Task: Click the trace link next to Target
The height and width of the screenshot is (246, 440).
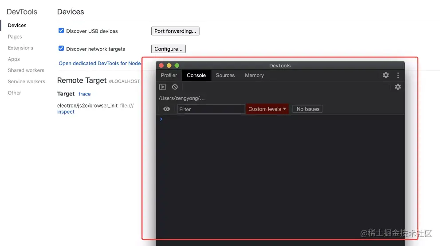Action: 84,94
